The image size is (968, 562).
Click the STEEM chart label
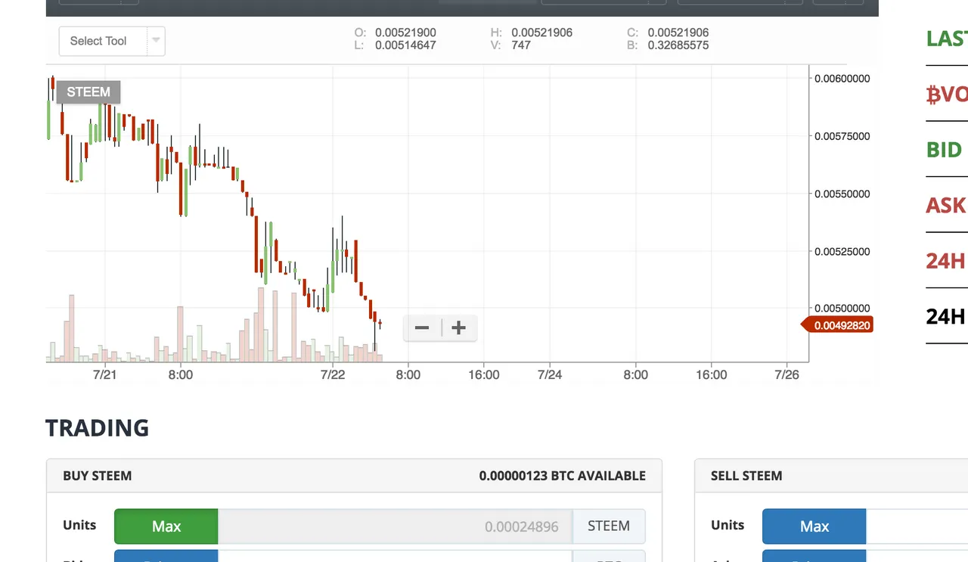(x=88, y=92)
